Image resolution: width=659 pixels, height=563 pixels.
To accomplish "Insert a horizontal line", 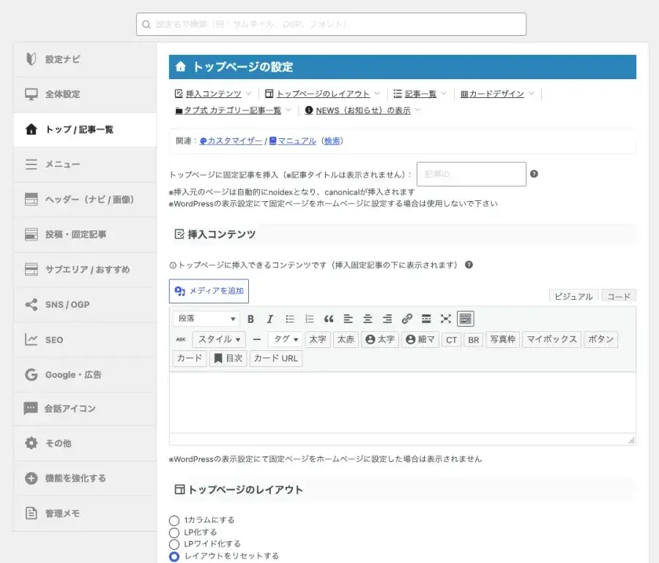I will pos(257,339).
